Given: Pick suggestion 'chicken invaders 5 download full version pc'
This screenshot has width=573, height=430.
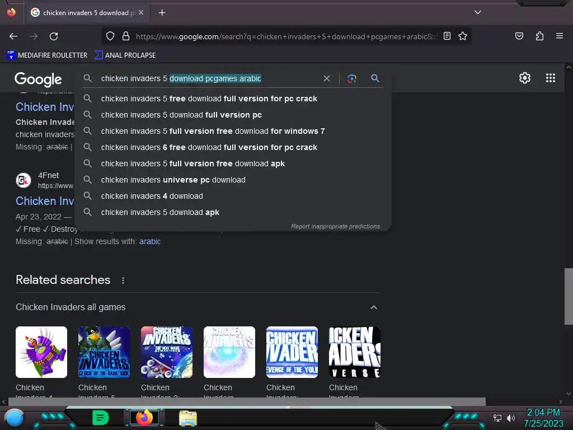Looking at the screenshot, I should [233, 115].
